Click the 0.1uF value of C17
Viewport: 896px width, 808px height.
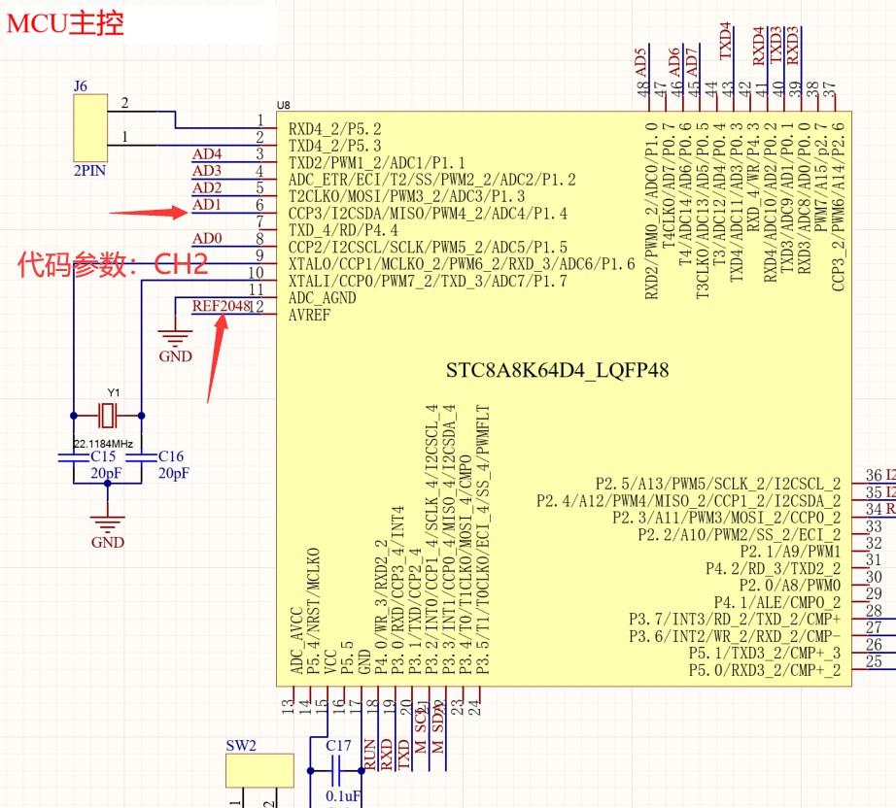tap(343, 795)
